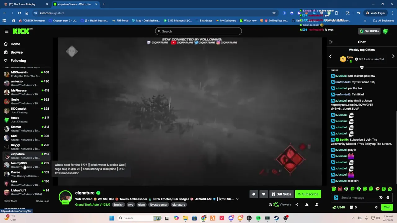The image size is (397, 223).
Task: Expand list with Show More
Action: (10, 201)
